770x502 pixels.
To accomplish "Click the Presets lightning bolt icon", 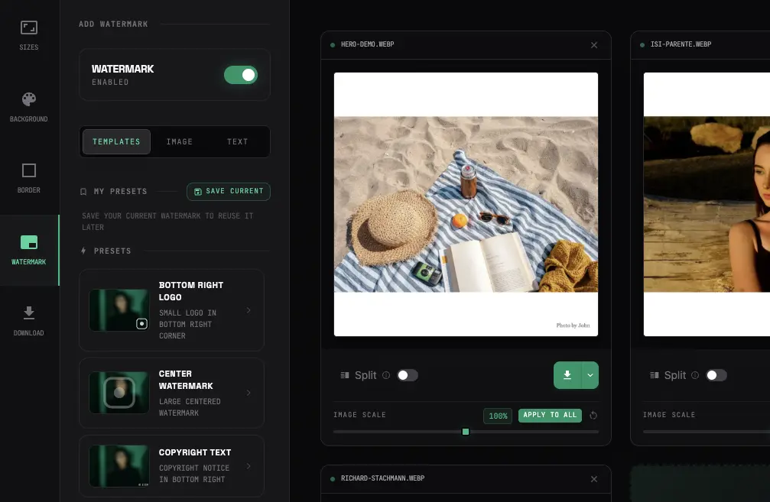I will 83,251.
